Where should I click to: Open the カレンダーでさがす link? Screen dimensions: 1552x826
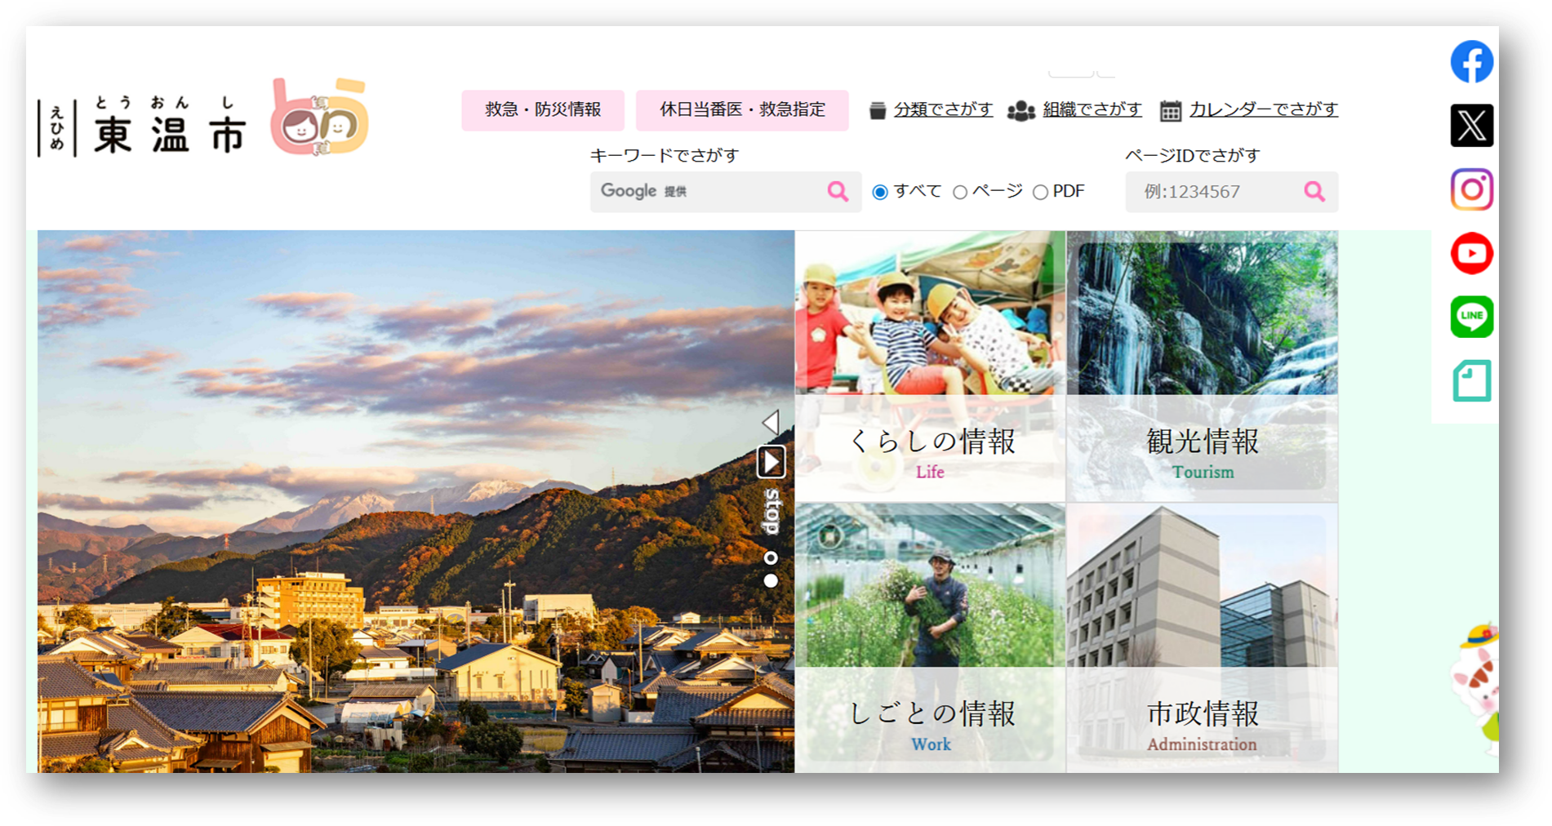tap(1264, 109)
